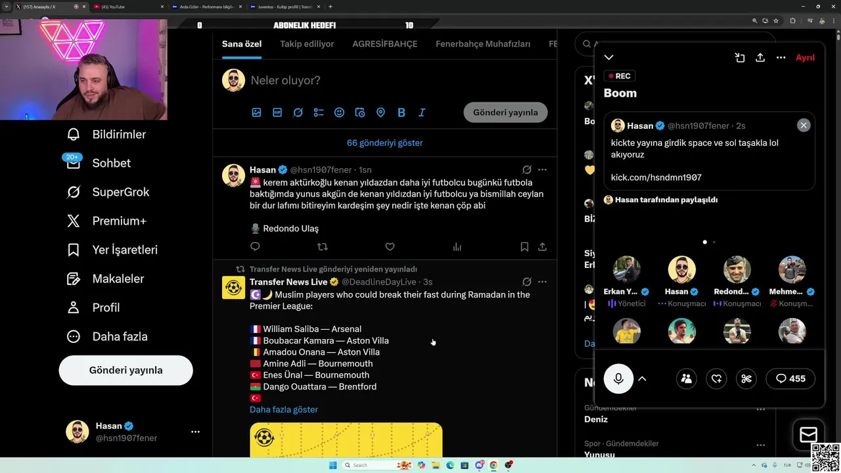Open SuperGrok from the sidebar
Viewport: 841px width, 473px height.
[x=108, y=192]
